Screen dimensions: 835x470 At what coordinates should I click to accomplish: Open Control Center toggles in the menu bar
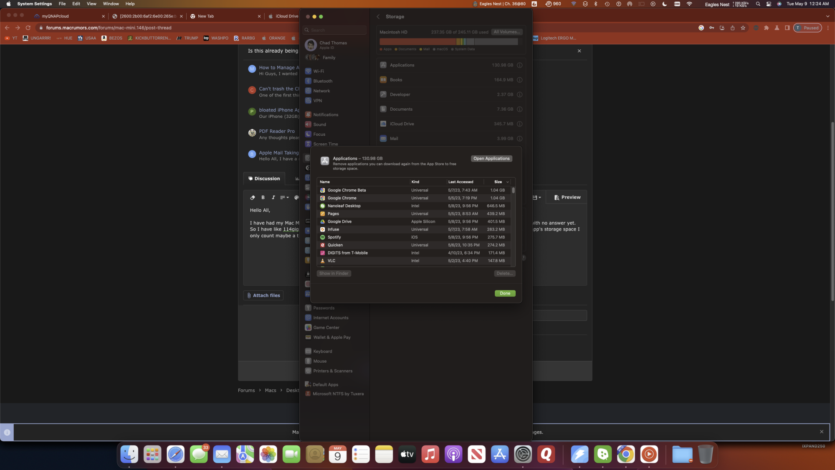click(769, 4)
